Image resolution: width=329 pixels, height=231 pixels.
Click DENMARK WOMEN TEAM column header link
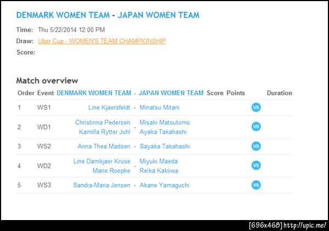point(94,93)
